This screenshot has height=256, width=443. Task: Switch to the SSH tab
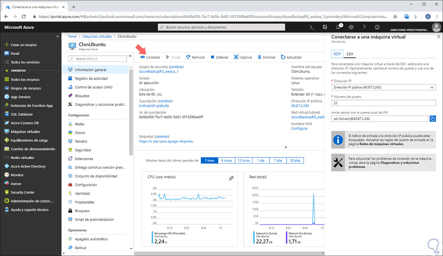click(350, 54)
